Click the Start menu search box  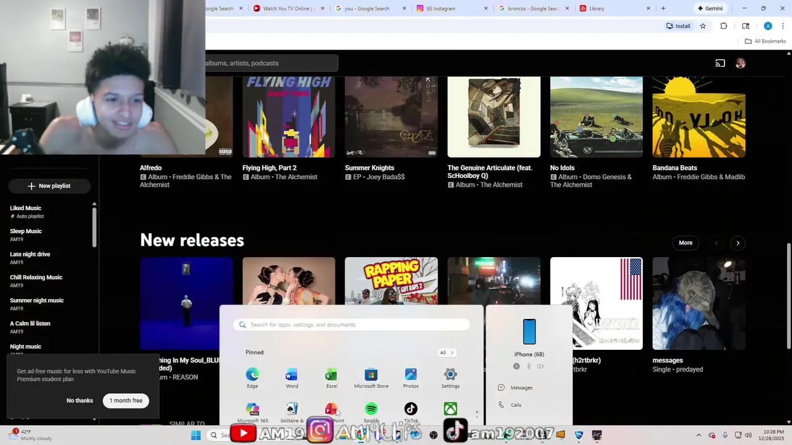[351, 324]
